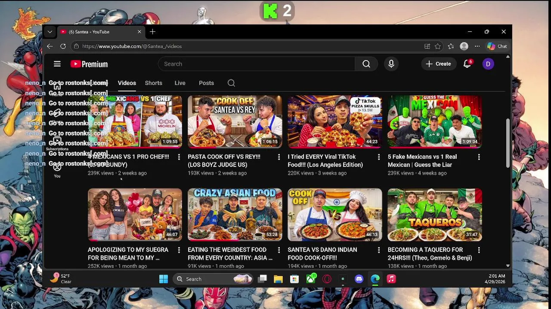Open options for APOLOGIZING TO MY SUEGRA video
The height and width of the screenshot is (309, 551).
pos(179,250)
